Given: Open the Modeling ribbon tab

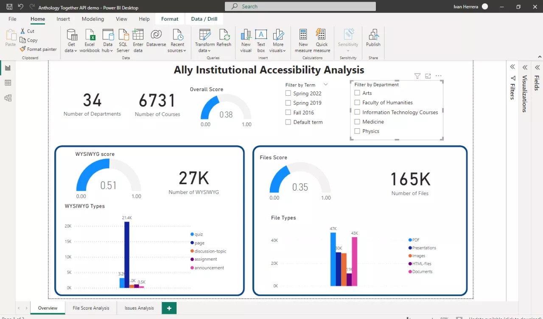Looking at the screenshot, I should (x=92, y=19).
